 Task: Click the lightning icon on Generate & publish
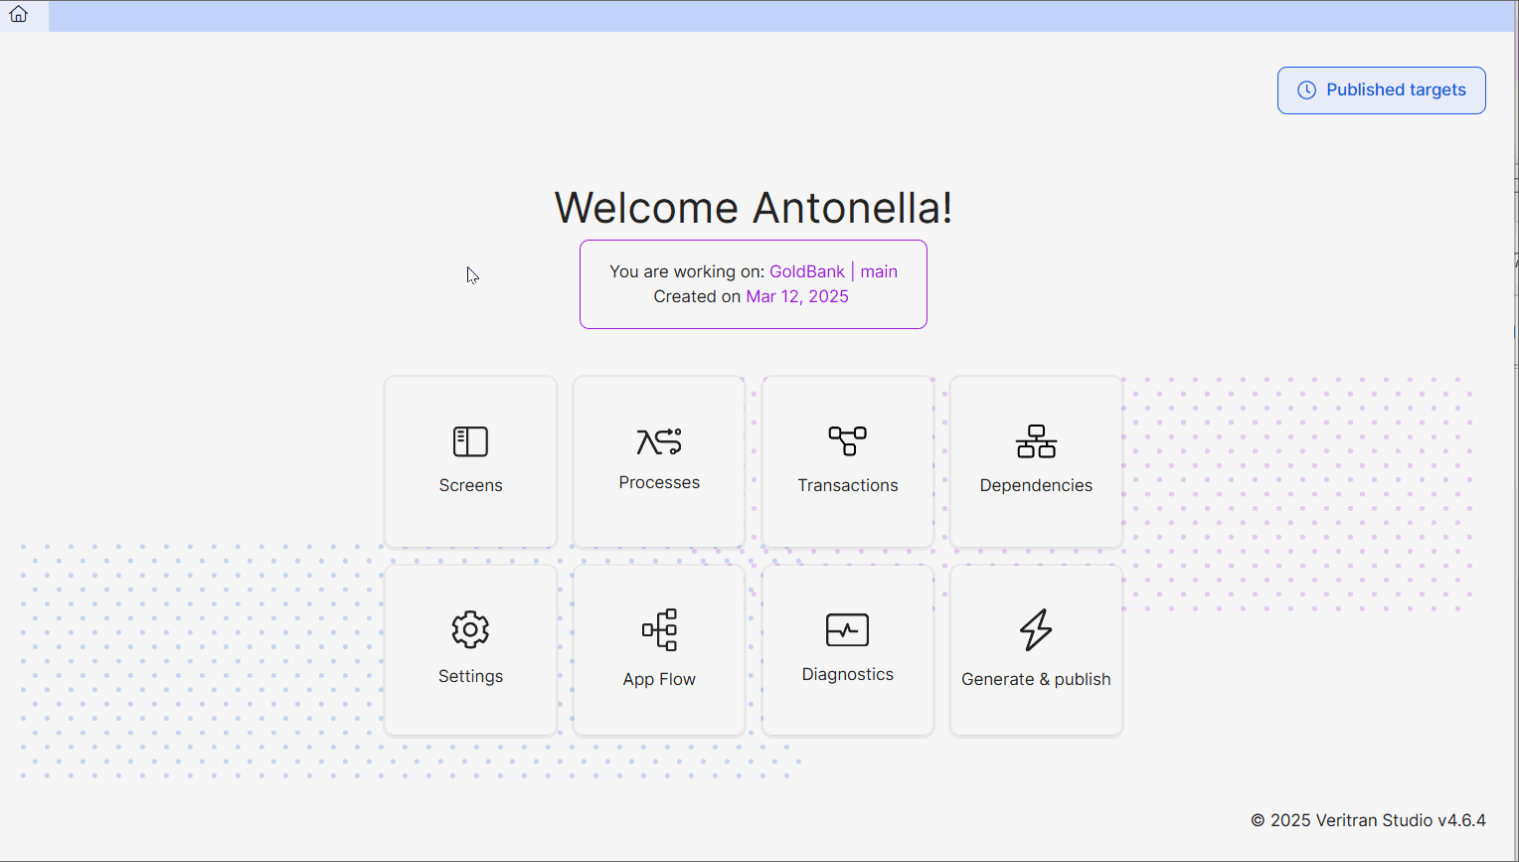pyautogui.click(x=1036, y=629)
